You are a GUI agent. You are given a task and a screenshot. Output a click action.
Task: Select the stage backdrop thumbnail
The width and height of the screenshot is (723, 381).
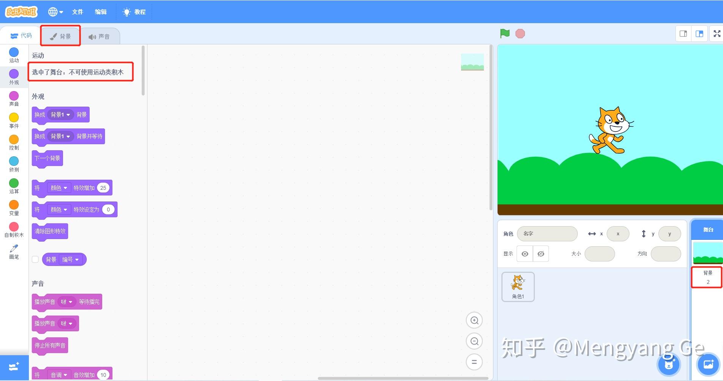click(x=708, y=253)
